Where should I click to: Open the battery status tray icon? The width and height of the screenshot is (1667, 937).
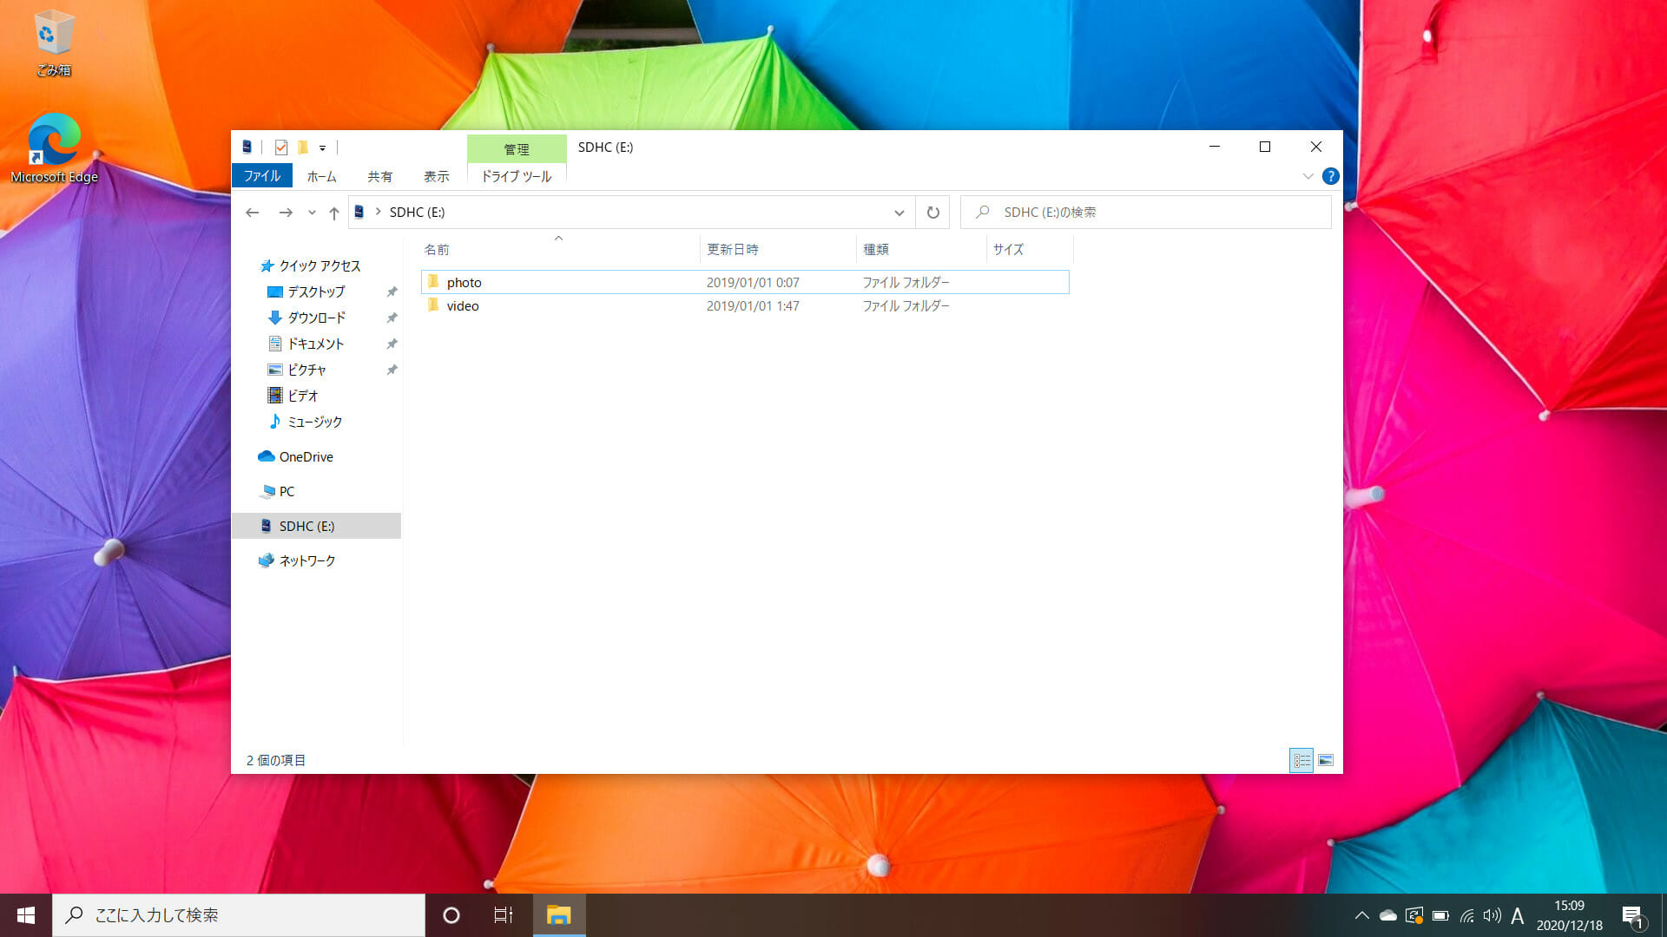click(1440, 915)
